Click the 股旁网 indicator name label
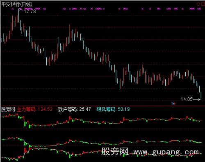This screenshot has height=162, width=205. [8, 109]
